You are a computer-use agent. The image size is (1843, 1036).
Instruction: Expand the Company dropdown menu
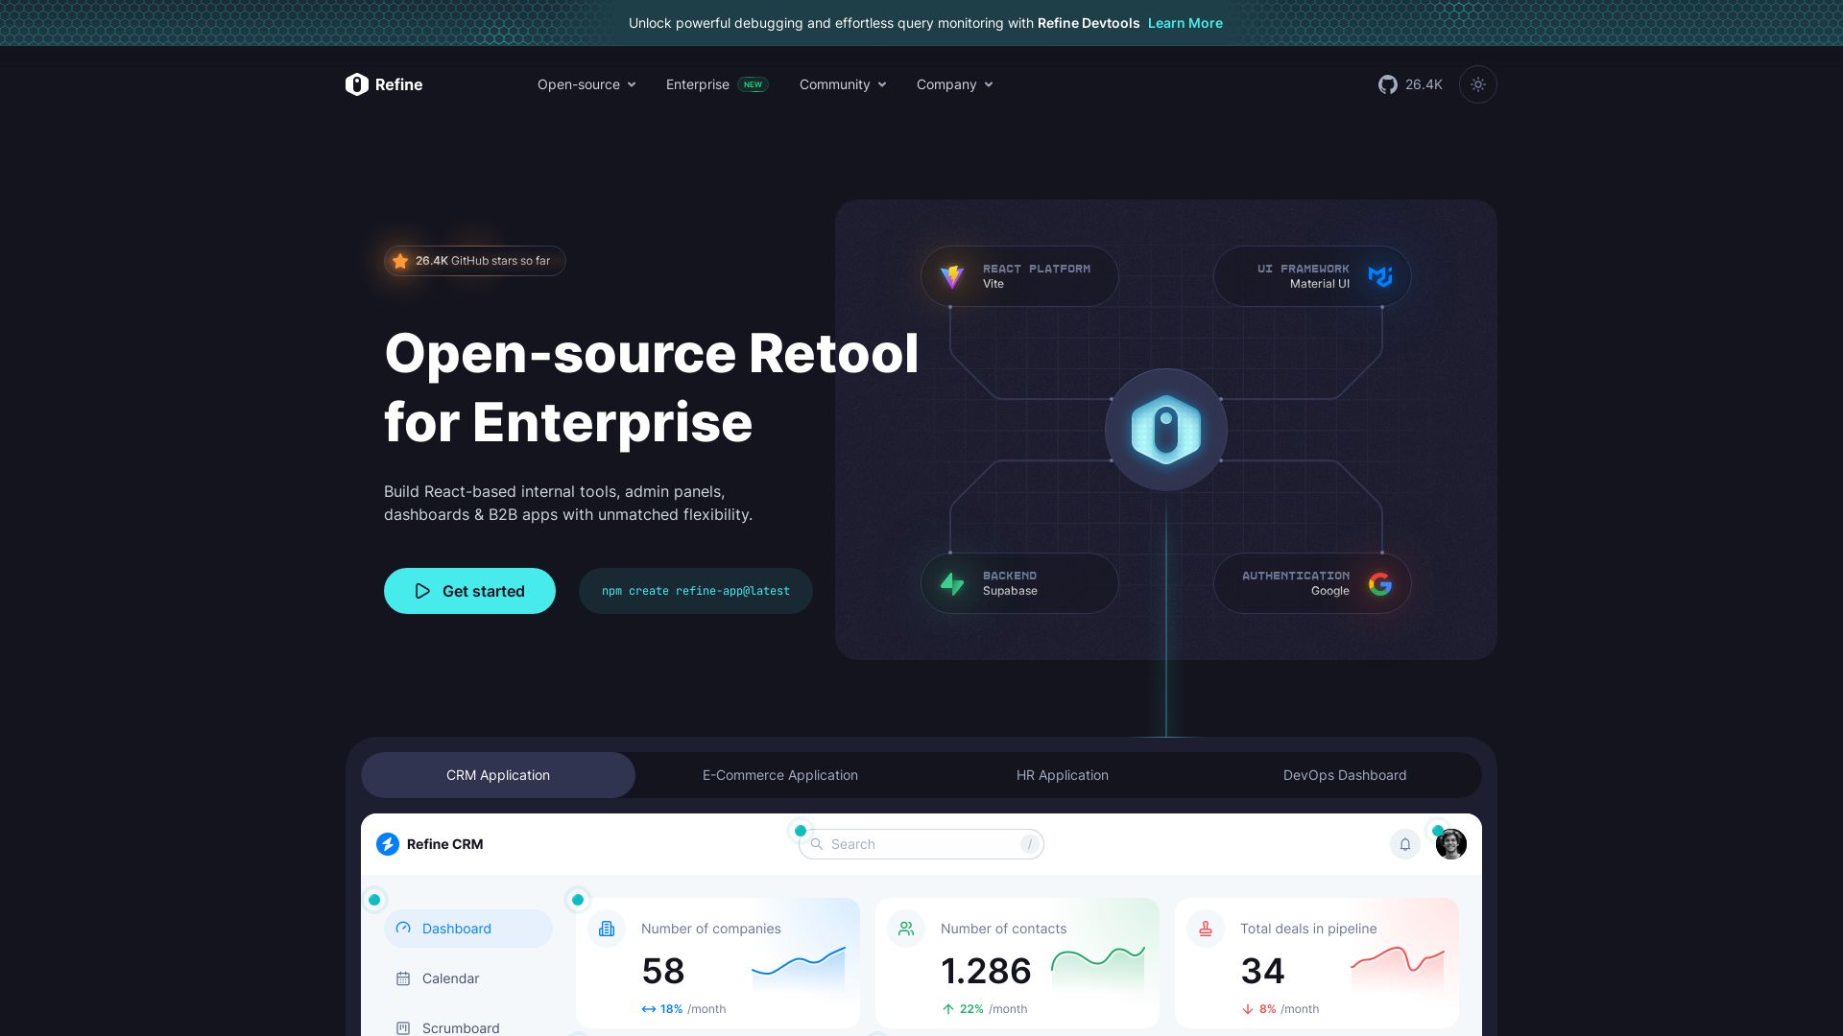pos(954,84)
